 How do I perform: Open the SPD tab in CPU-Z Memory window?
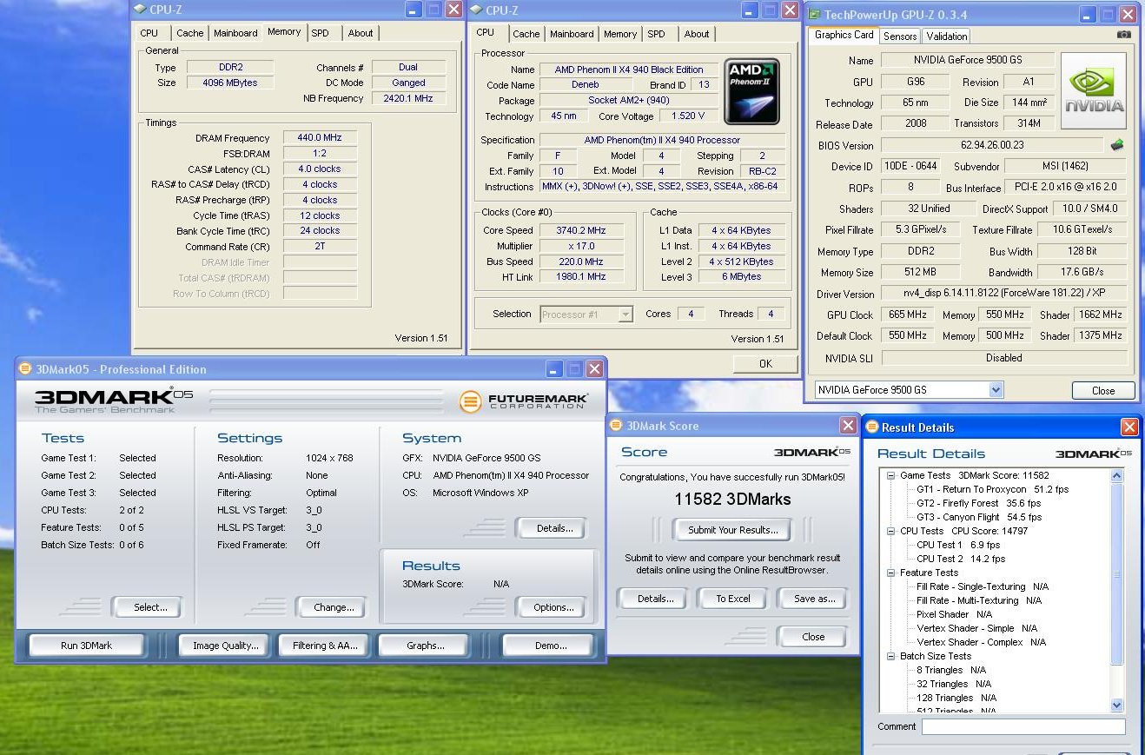321,33
